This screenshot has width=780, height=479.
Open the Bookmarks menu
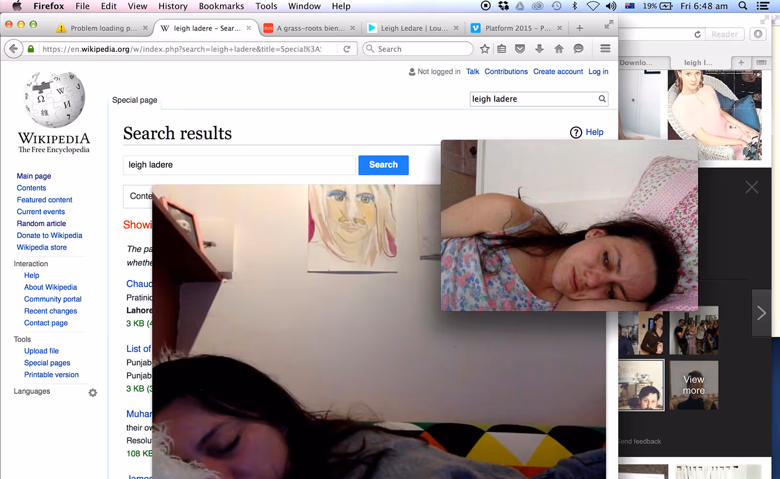coord(221,6)
